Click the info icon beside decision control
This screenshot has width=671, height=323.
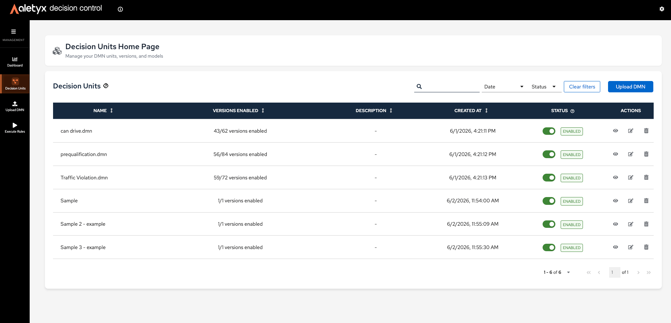(x=120, y=9)
